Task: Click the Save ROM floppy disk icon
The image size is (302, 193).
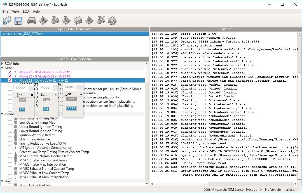Action: (18, 20)
